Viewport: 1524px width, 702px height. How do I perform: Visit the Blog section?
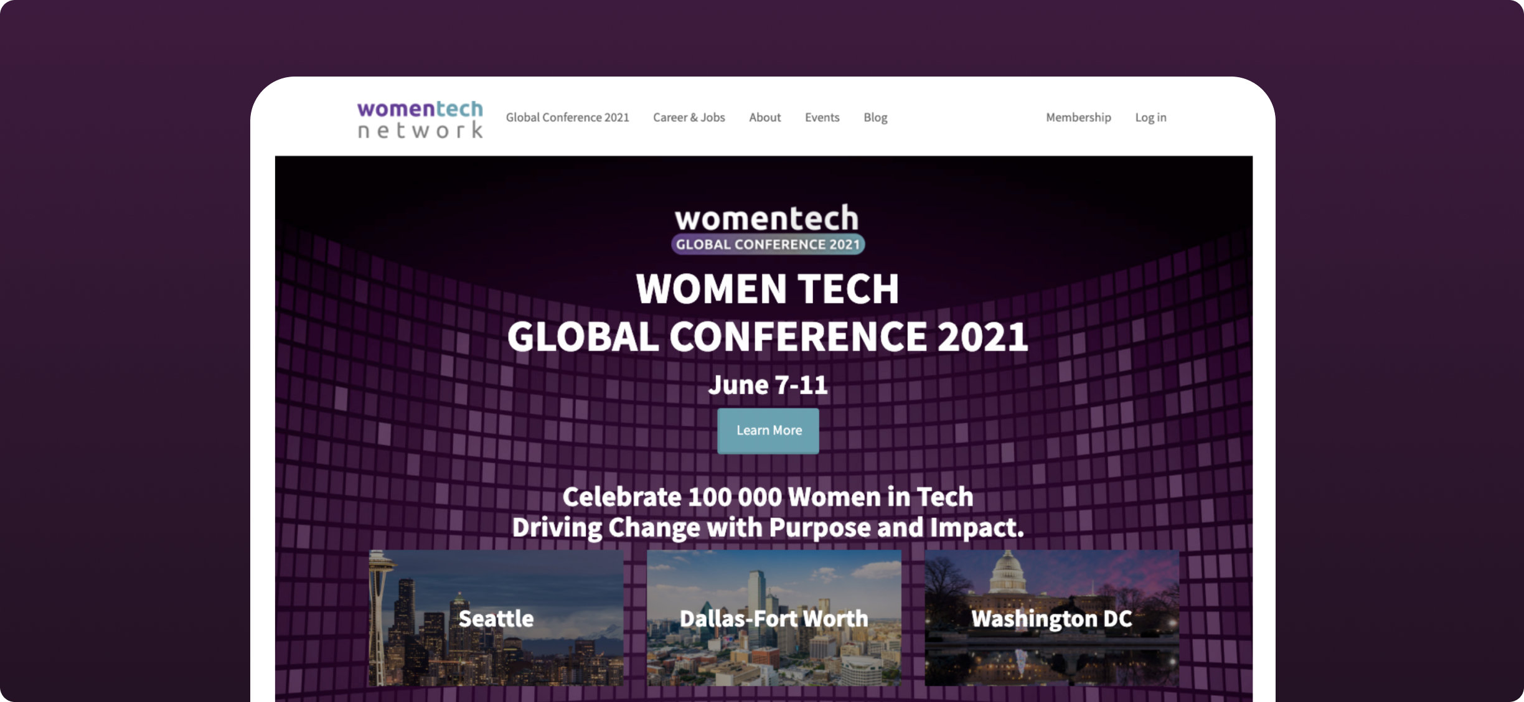[x=875, y=118]
